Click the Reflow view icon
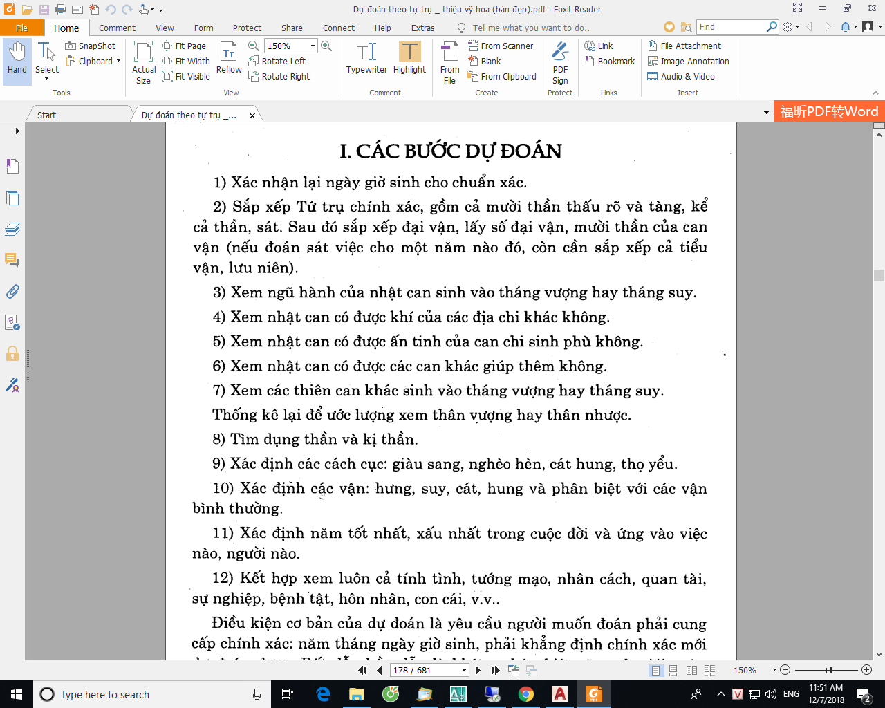The width and height of the screenshot is (885, 708). point(229,58)
